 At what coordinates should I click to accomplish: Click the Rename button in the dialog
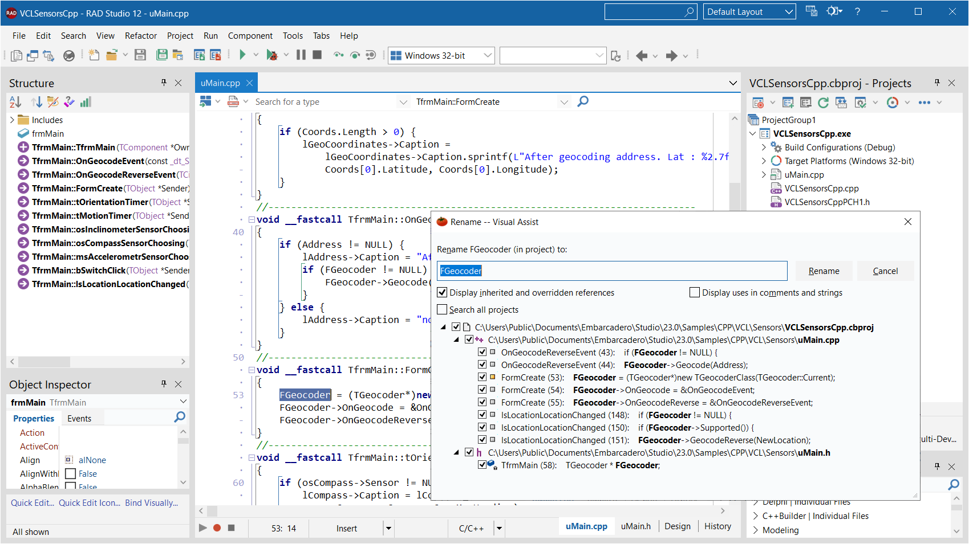click(824, 271)
